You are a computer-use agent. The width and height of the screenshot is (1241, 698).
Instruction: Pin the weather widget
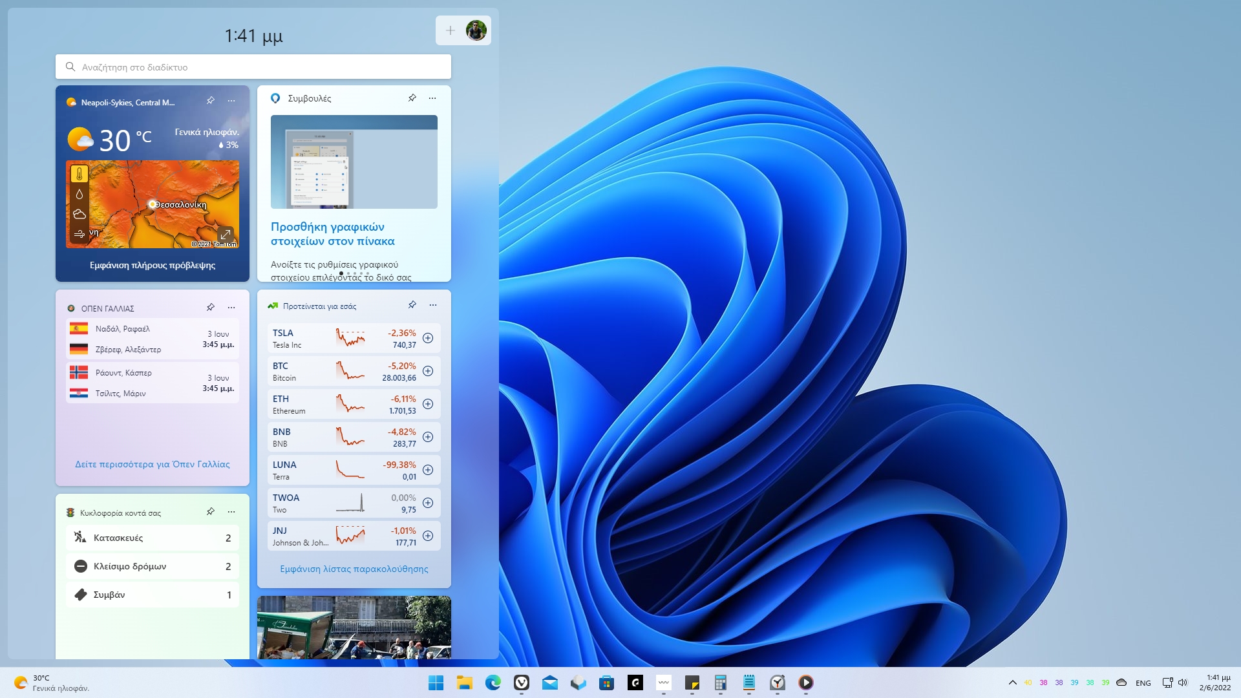(x=211, y=101)
